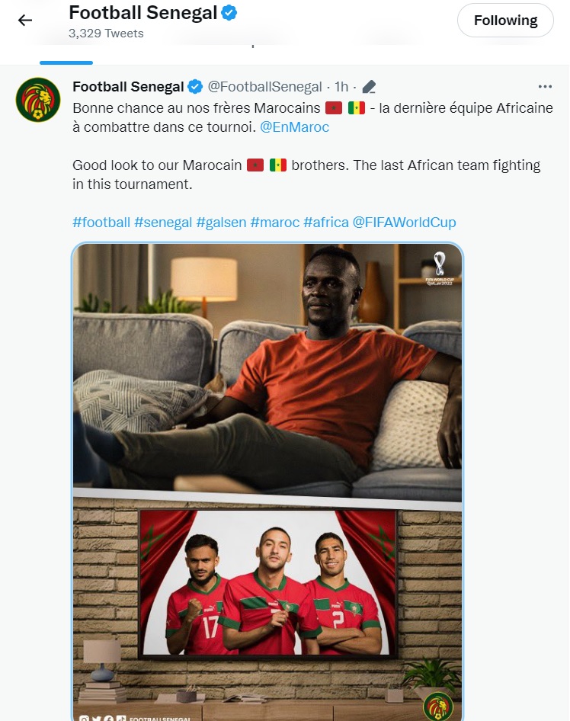The height and width of the screenshot is (721, 570).
Task: Open the #senegal hashtag
Action: (163, 222)
